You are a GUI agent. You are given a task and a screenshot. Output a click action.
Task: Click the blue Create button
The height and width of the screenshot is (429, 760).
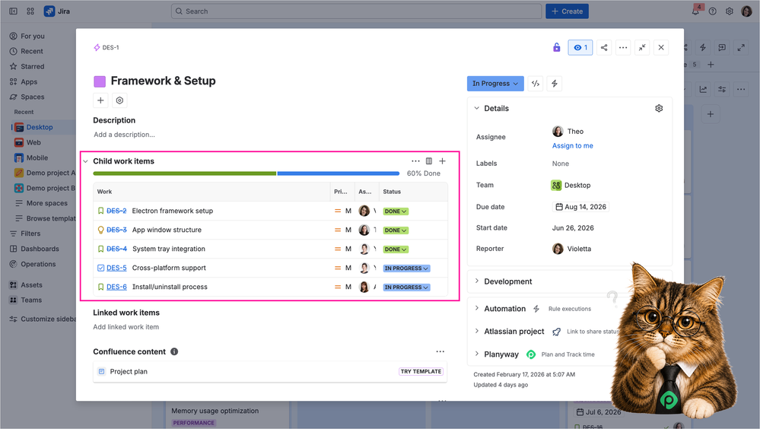567,11
